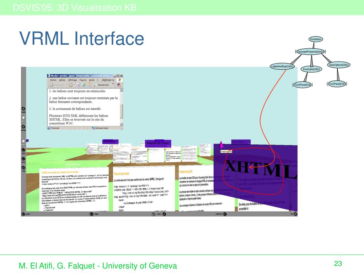The height and width of the screenshot is (273, 364).
Task: Click the rightmost browser toolbar icon
Action: [119, 85]
